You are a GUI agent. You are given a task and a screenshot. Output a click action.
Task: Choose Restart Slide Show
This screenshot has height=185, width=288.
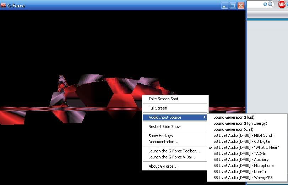(175, 127)
